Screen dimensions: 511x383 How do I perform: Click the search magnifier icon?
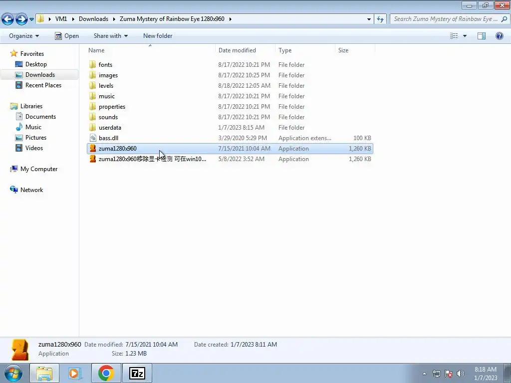[504, 19]
